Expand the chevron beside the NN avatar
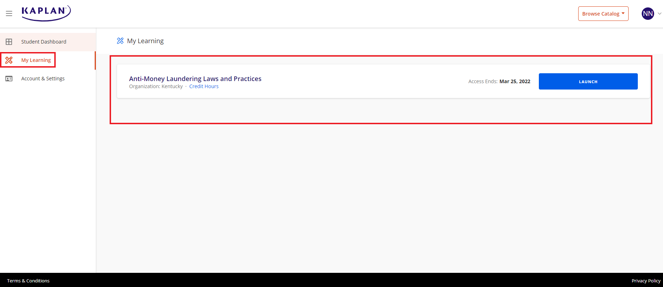This screenshot has width=663, height=287. [659, 14]
